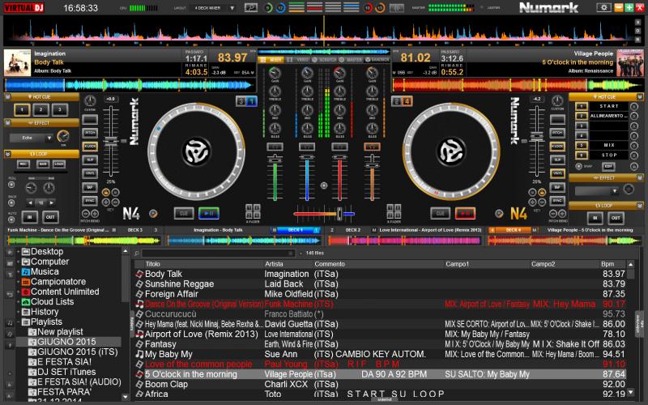Switch left side to deck 3
This screenshot has width=648, height=405.
pos(241,100)
